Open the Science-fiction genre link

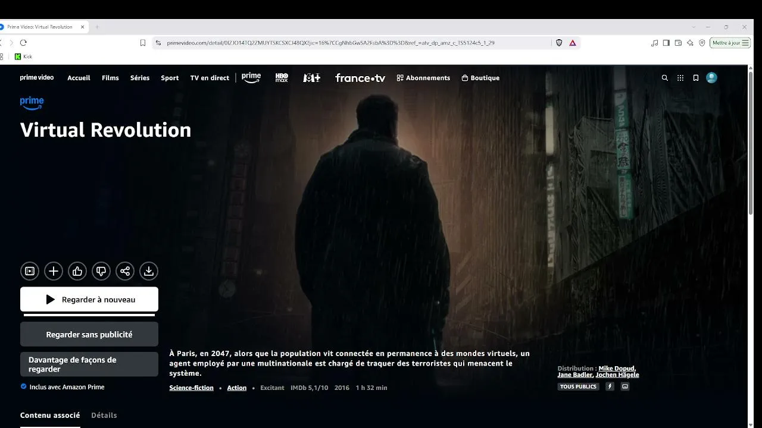(x=191, y=388)
